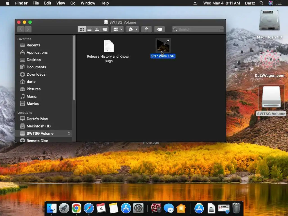Click the green zoom window button
Viewport: 288px width, 216px height.
click(30, 22)
